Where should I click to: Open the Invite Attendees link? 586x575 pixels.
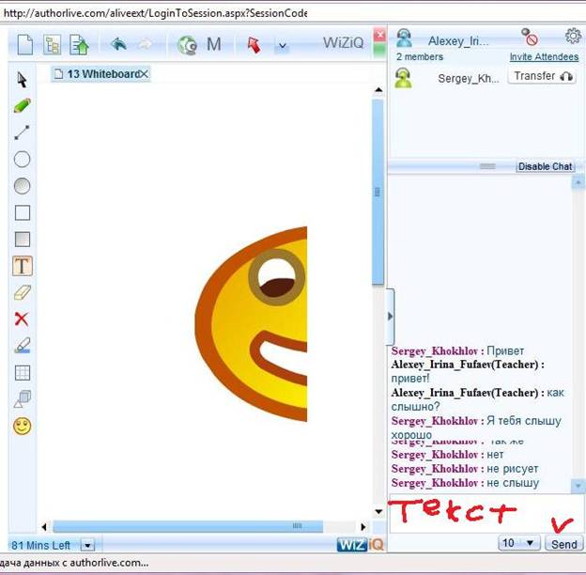[544, 56]
